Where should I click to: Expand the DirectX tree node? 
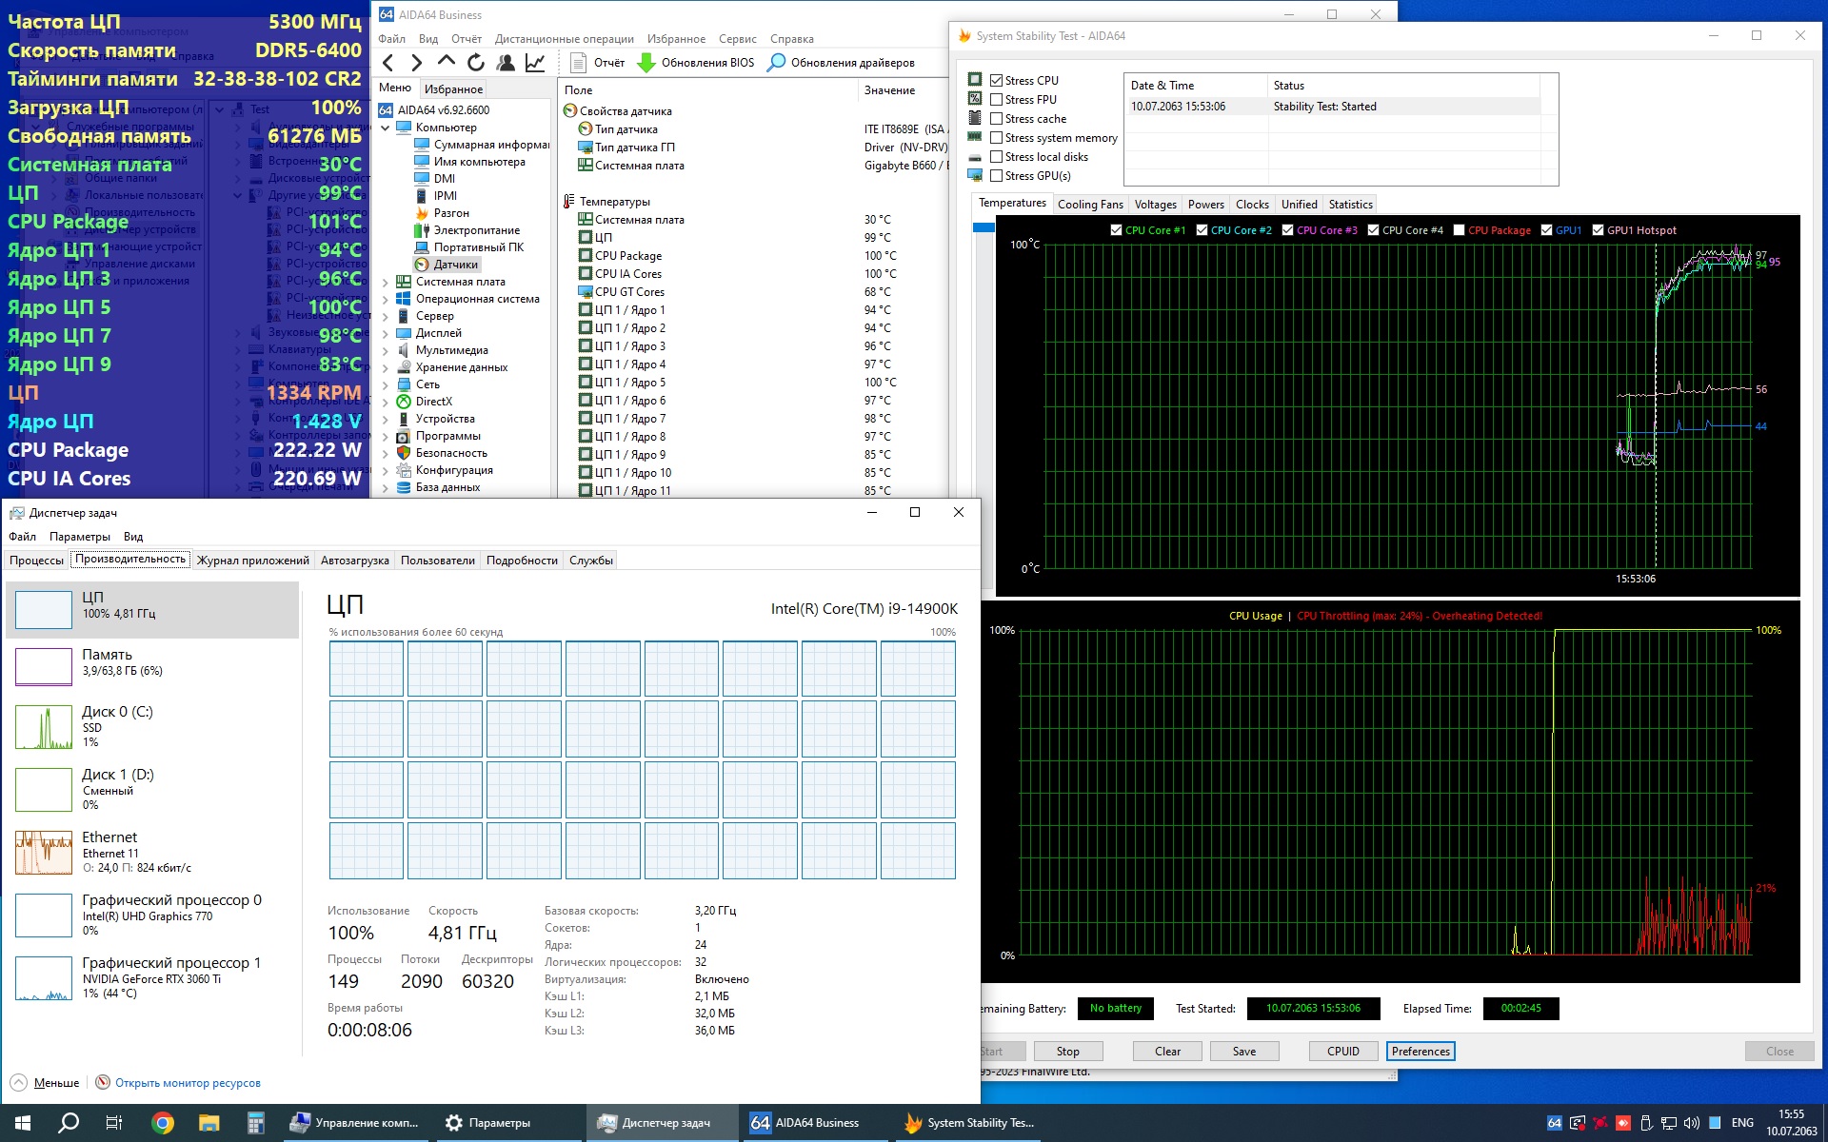[x=386, y=402]
